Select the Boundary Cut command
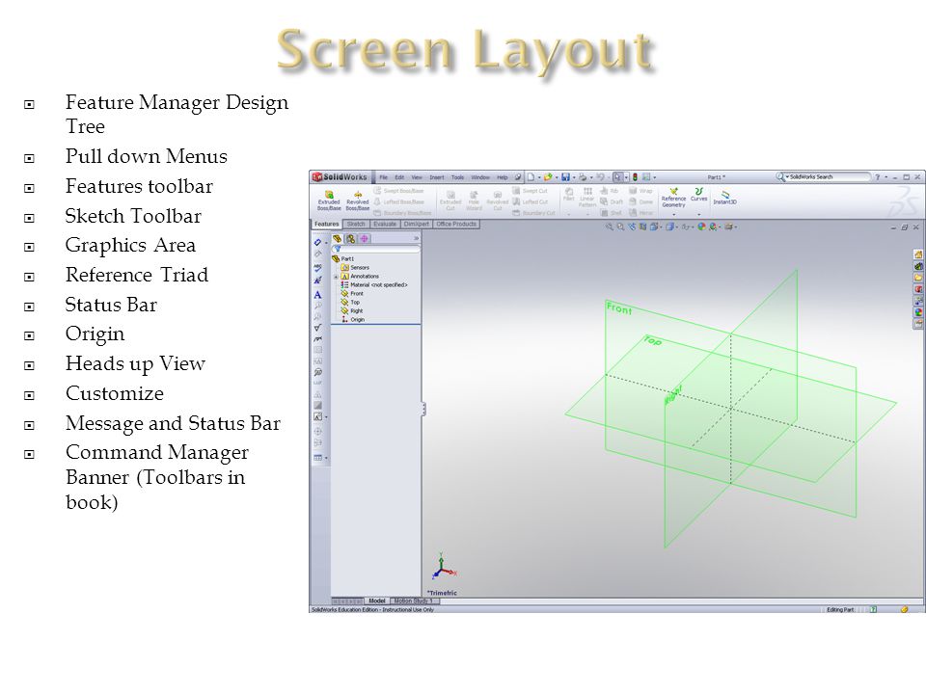This screenshot has width=926, height=694. (x=533, y=213)
